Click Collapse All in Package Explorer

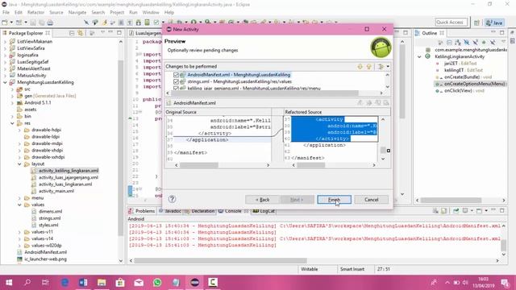point(72,33)
